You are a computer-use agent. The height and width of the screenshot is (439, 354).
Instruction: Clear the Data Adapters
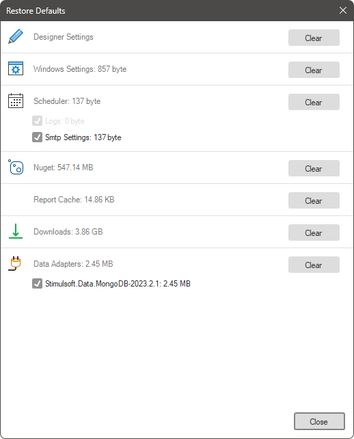pyautogui.click(x=314, y=265)
